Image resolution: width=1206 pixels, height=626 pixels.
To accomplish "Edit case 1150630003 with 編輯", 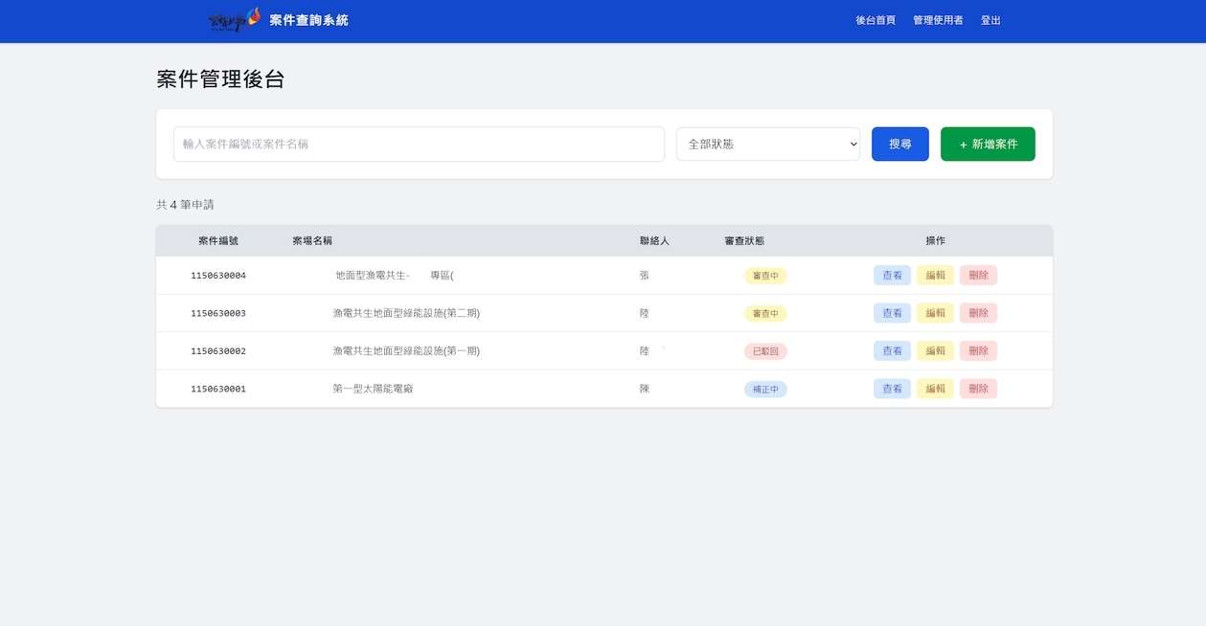I will [935, 313].
